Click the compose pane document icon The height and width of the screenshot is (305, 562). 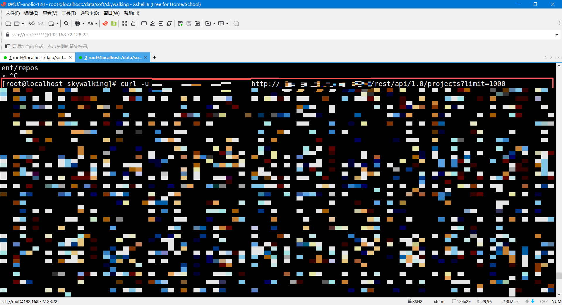pyautogui.click(x=197, y=23)
